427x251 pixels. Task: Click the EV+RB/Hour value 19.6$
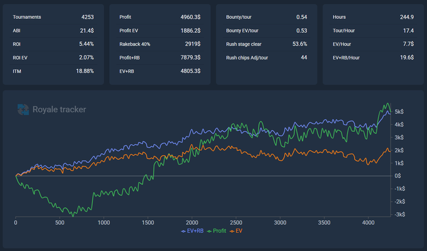(x=407, y=58)
